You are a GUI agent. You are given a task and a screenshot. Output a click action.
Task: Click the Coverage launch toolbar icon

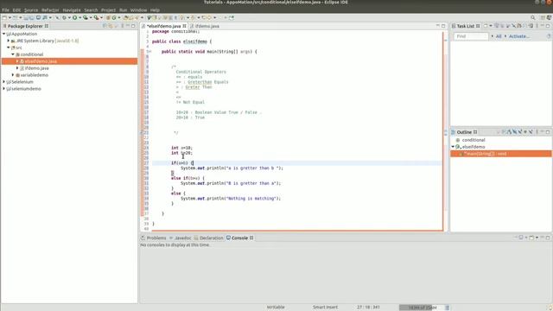point(86,17)
